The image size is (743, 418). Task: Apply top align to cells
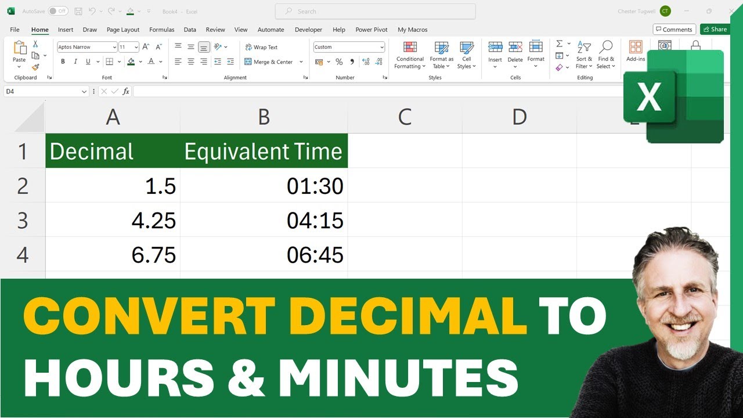click(178, 47)
